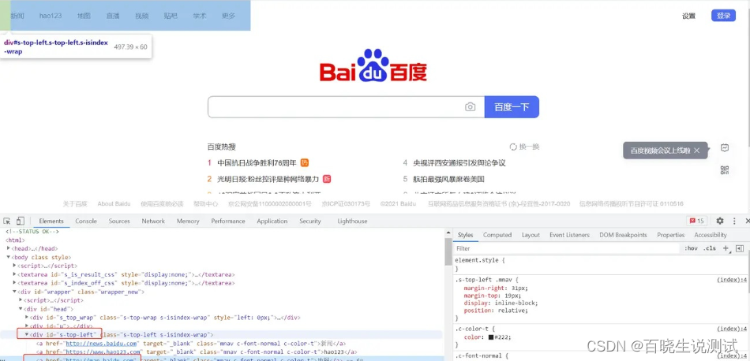The image size is (750, 361).
Task: Add new style rule plus icon
Action: coord(726,248)
